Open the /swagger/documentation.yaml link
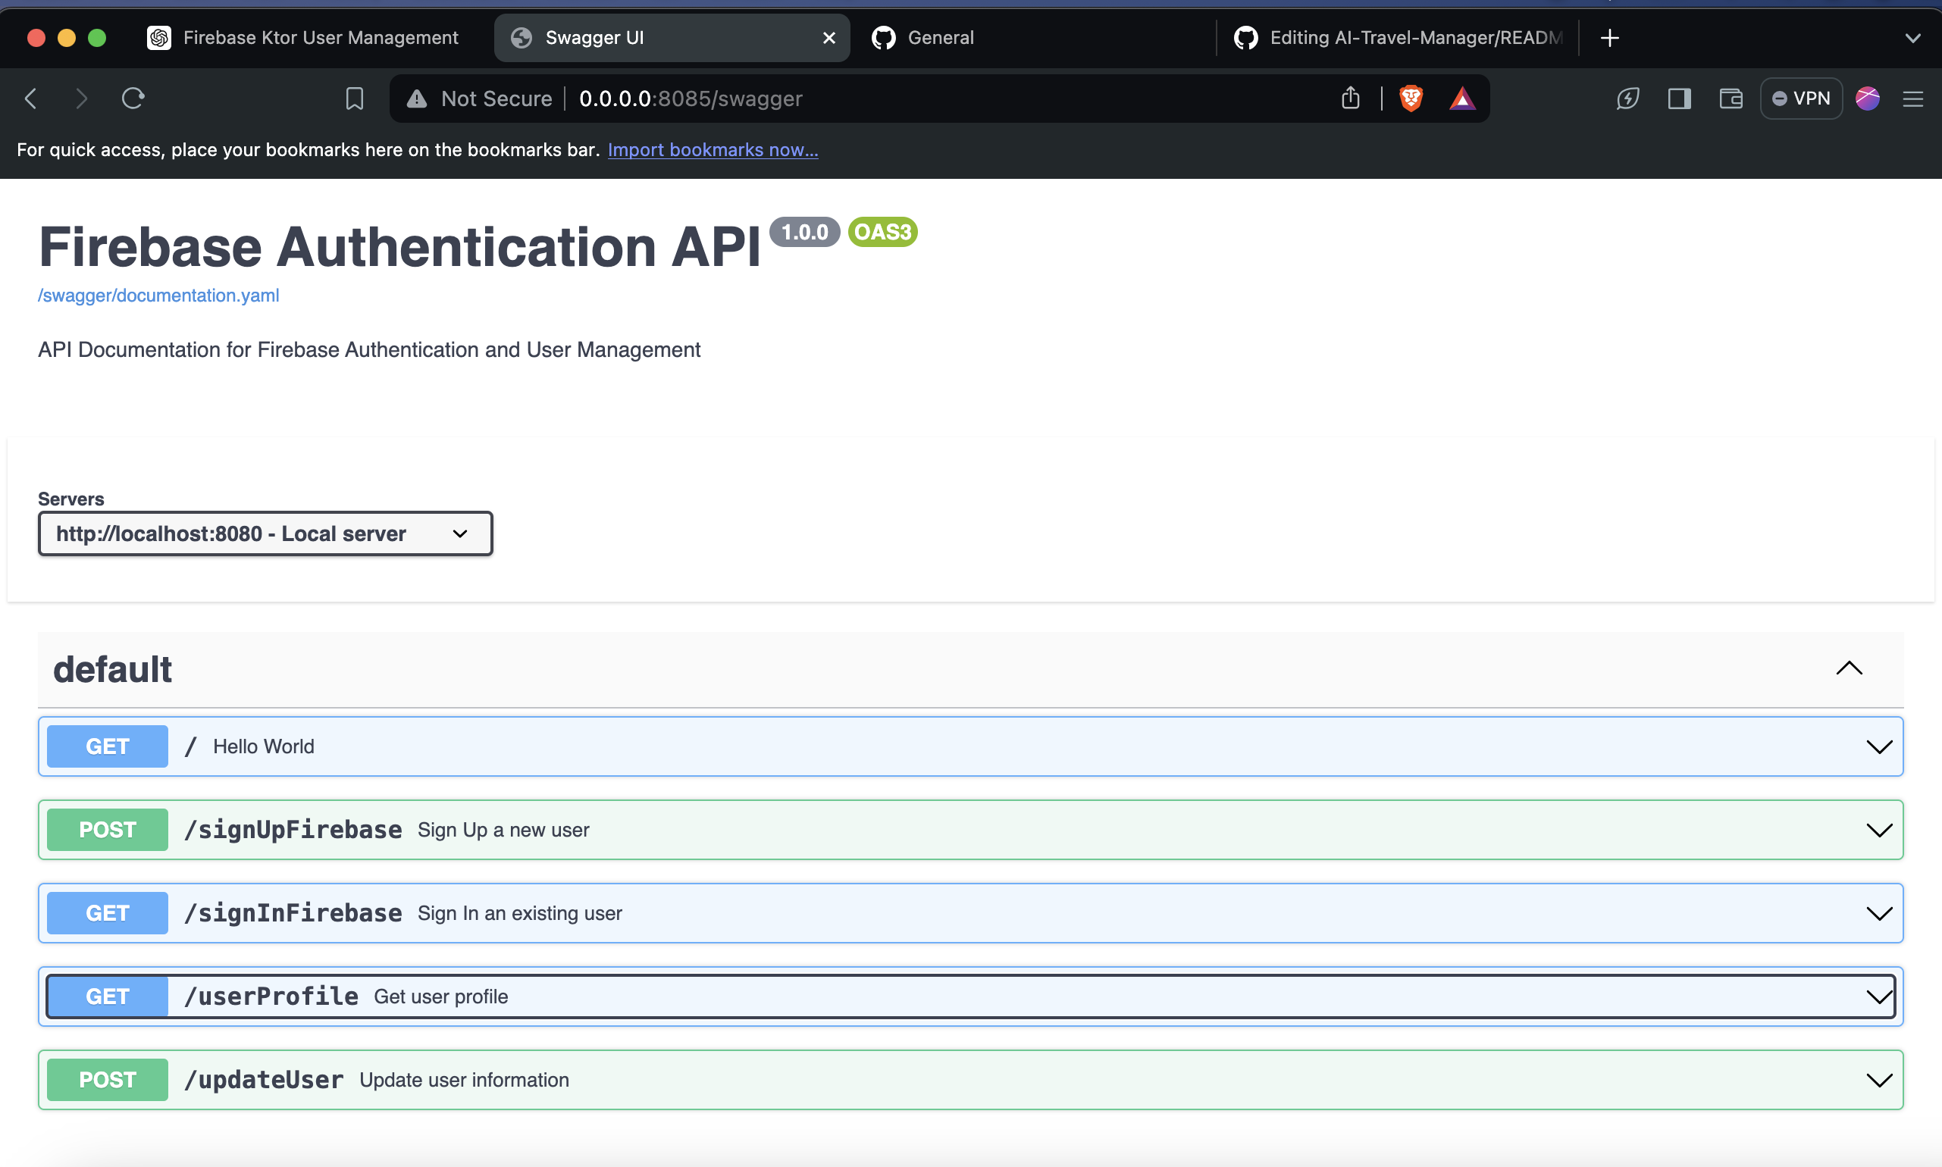The image size is (1942, 1167). coord(158,296)
